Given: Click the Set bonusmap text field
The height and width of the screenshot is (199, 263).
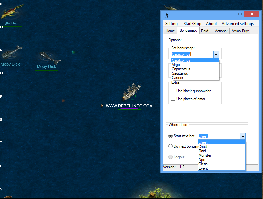Looking at the screenshot, I should point(192,54).
